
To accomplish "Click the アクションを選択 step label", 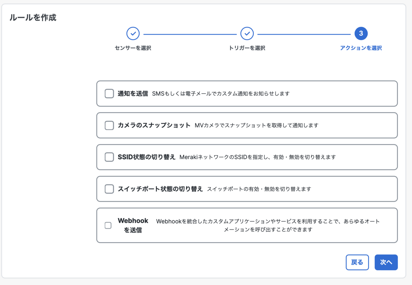I will (x=361, y=48).
